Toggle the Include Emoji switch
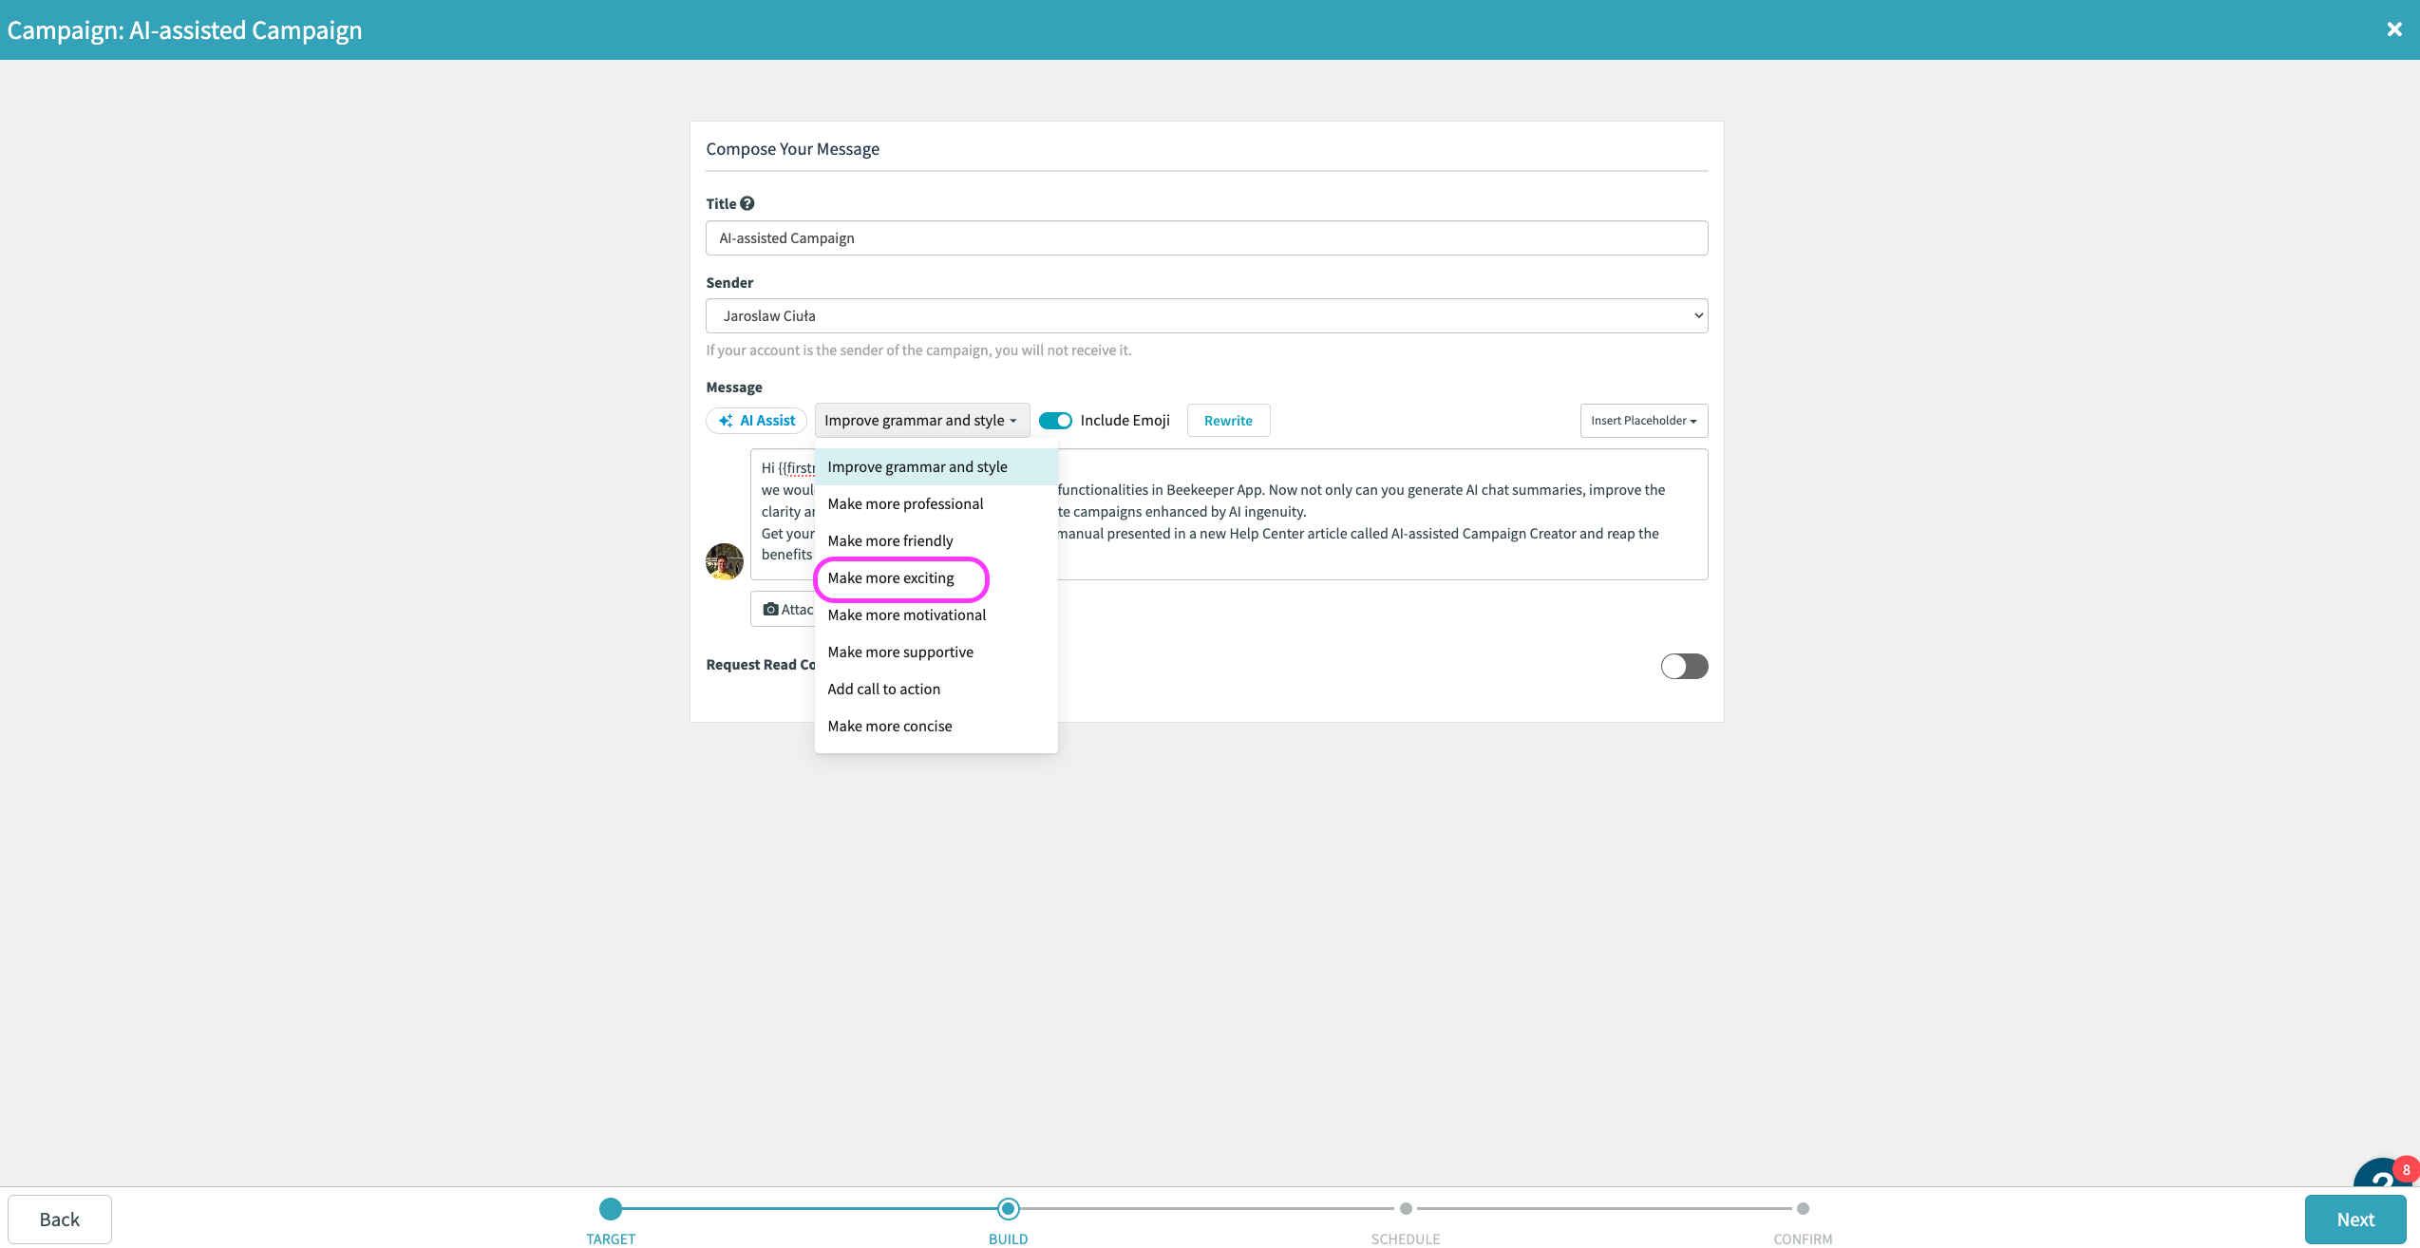The image size is (2420, 1248). coord(1055,421)
